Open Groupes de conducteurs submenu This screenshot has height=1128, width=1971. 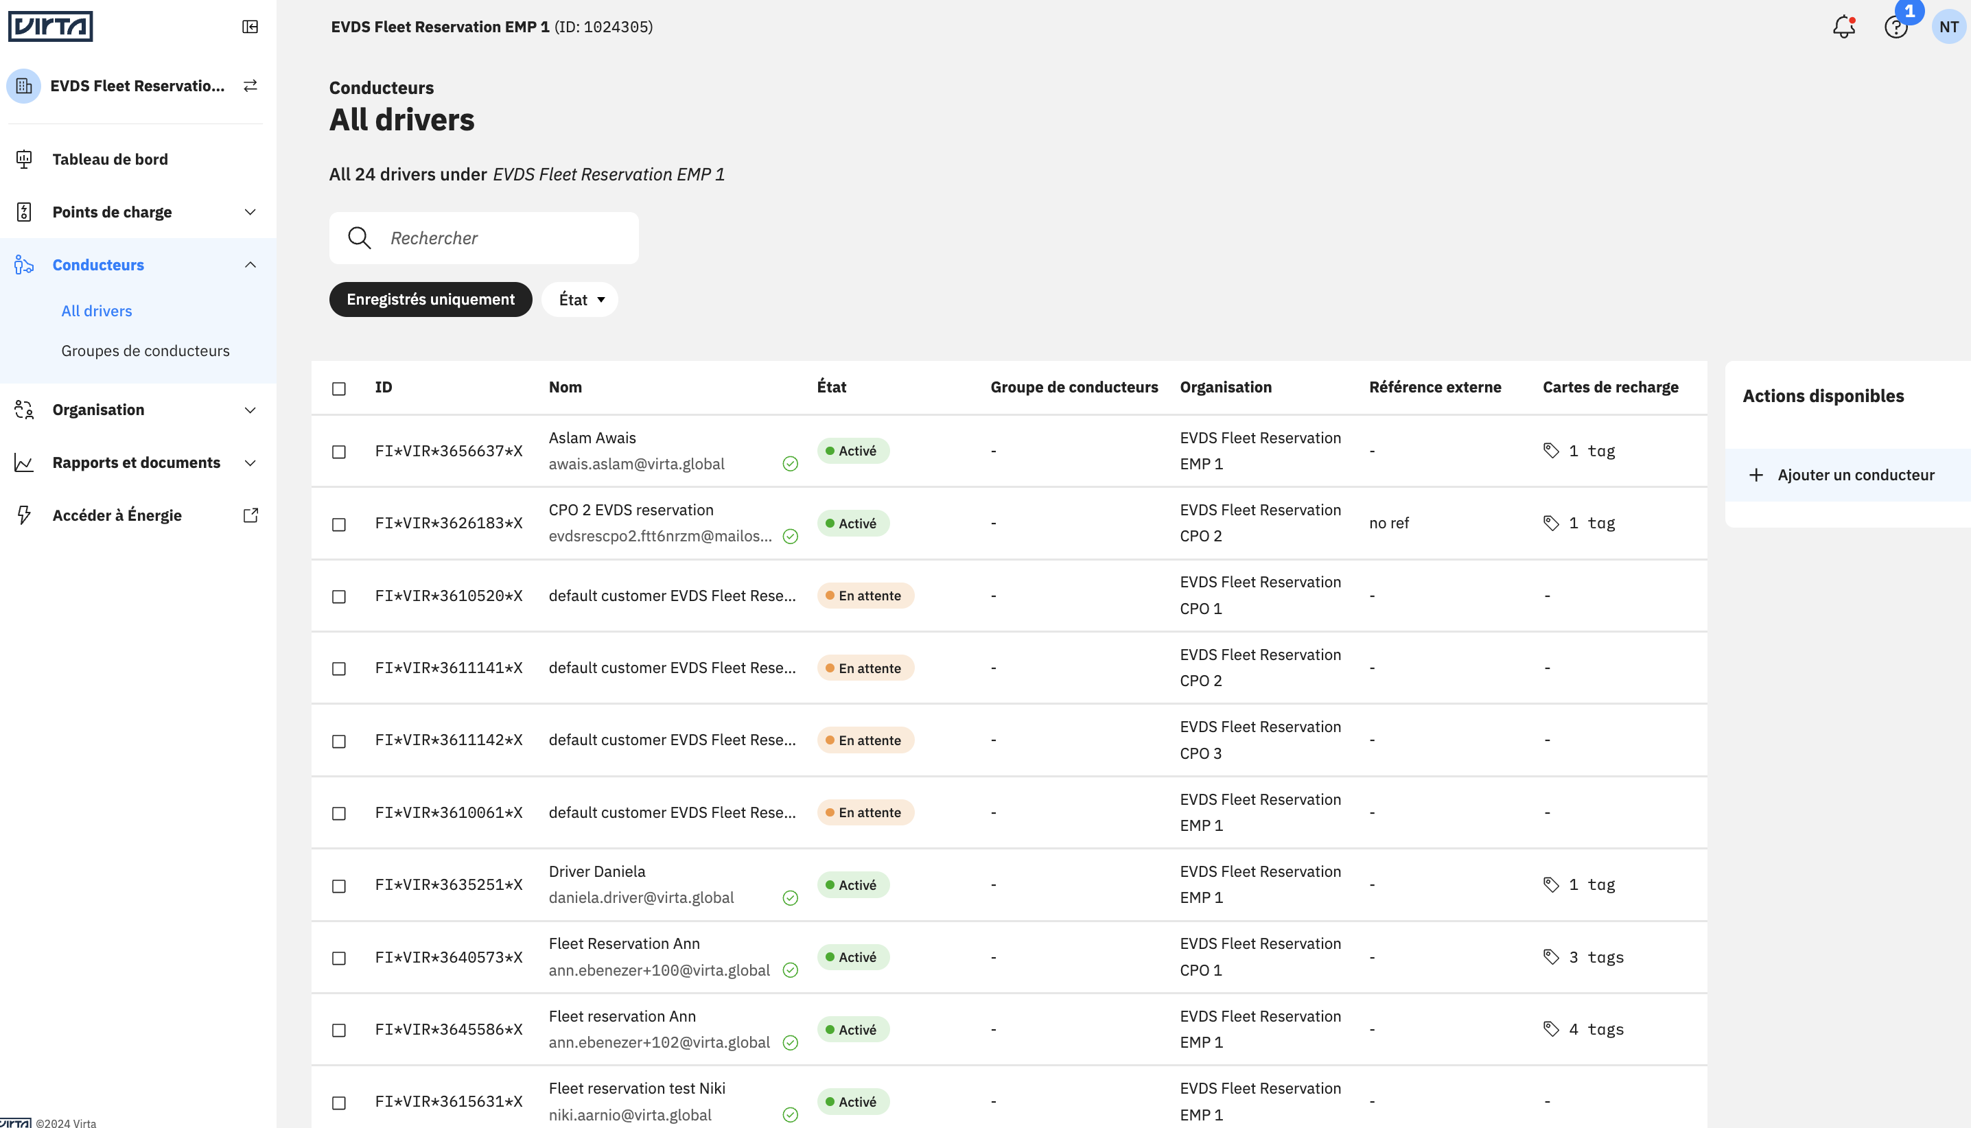pos(145,351)
